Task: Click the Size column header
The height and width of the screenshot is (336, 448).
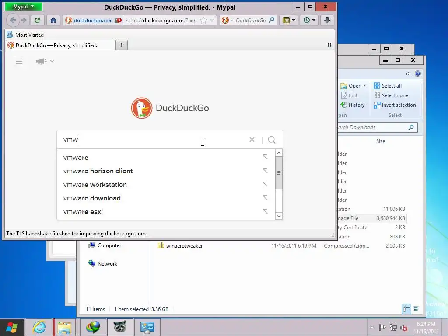Action: pyautogui.click(x=380, y=141)
